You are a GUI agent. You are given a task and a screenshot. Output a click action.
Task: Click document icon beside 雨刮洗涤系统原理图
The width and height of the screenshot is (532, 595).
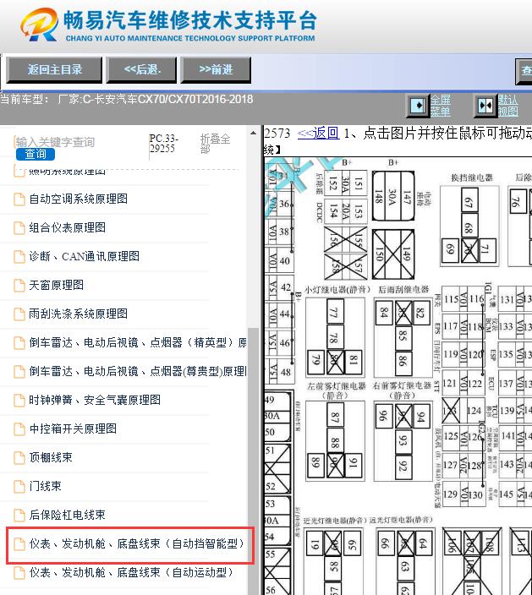pos(19,314)
